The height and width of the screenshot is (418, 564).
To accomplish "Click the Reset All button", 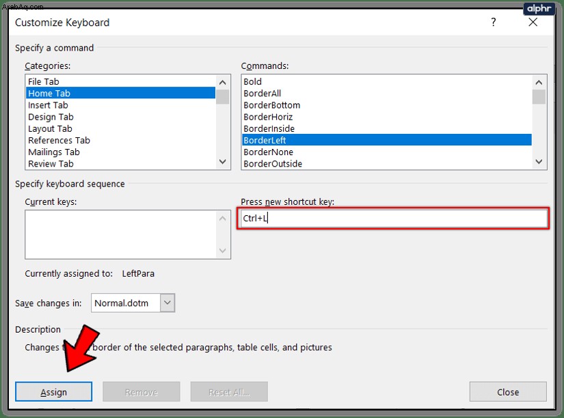I will [x=229, y=392].
